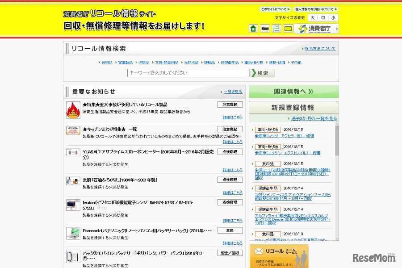Open the New information icon in the header
Viewport: 402px width, 268px height.
coord(264,28)
